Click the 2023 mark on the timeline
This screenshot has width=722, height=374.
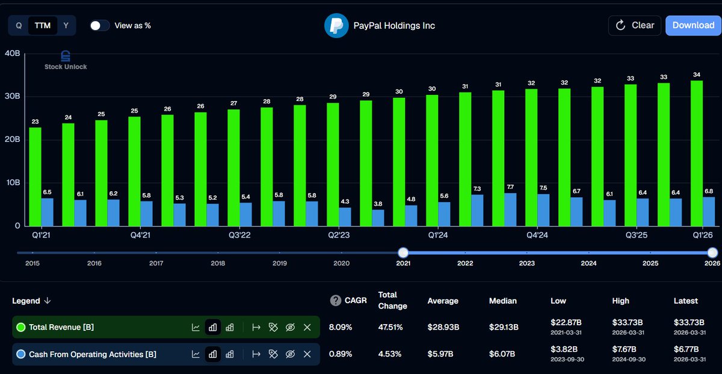pyautogui.click(x=526, y=263)
